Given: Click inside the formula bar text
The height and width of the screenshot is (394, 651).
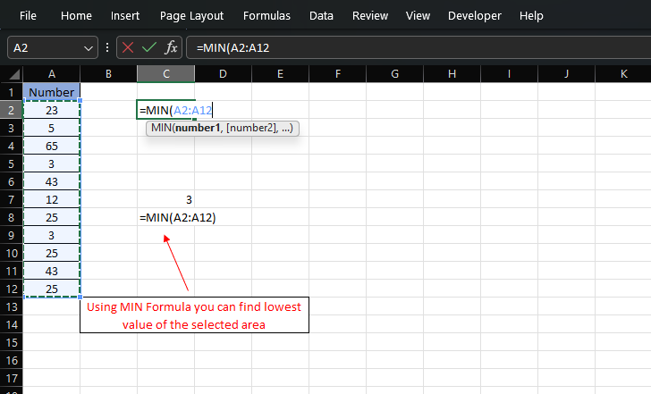Looking at the screenshot, I should (402, 47).
